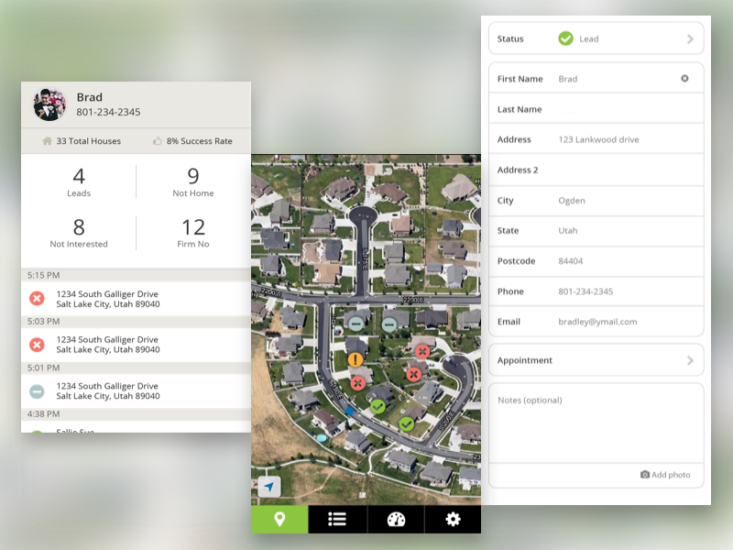The image size is (733, 550).
Task: Switch to the list view tab
Action: pyautogui.click(x=337, y=519)
